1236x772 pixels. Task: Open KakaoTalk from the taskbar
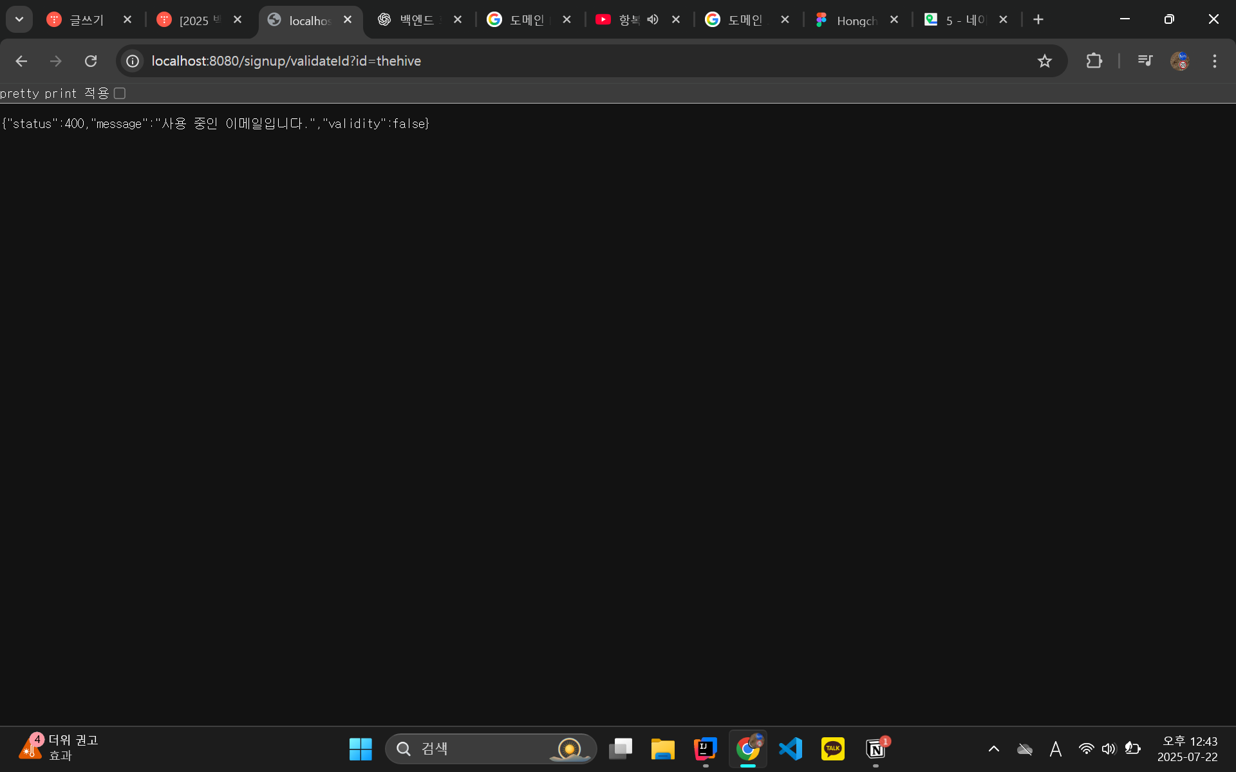pos(832,749)
